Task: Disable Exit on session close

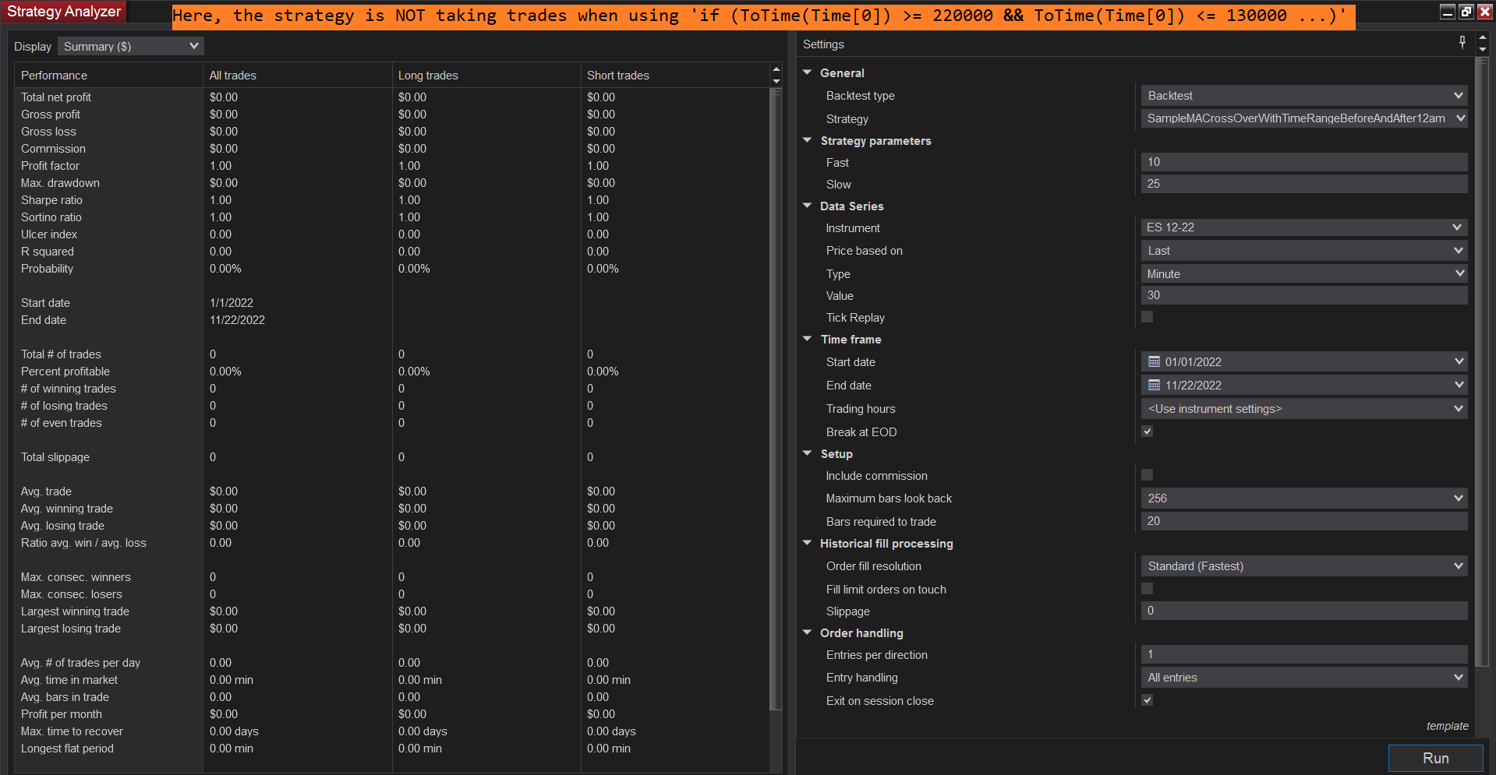Action: point(1146,699)
